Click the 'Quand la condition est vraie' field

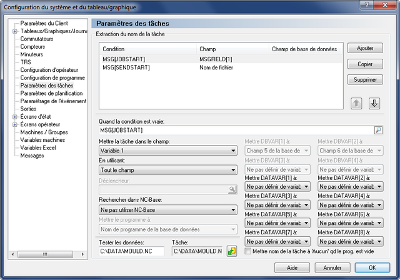(x=236, y=130)
